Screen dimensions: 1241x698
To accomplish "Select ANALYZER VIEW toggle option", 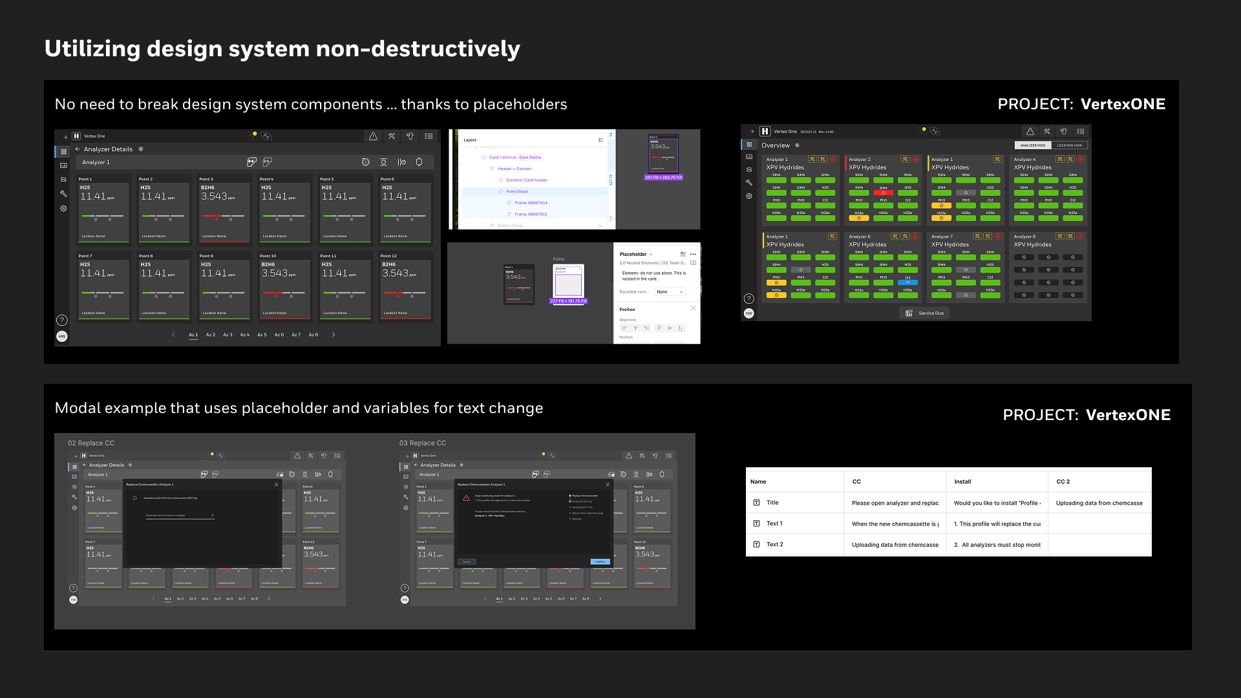I will (x=1033, y=145).
